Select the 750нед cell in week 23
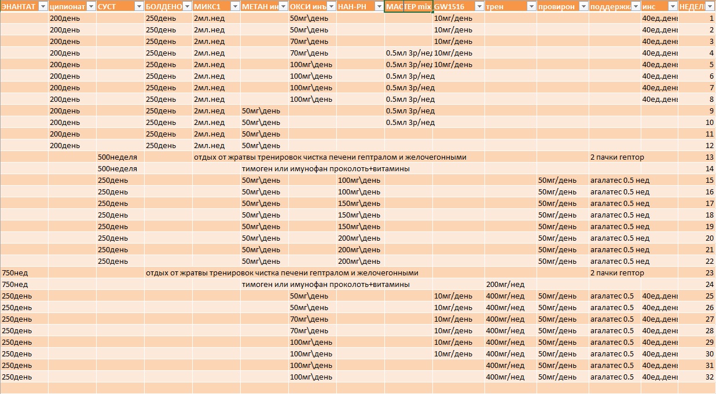716x394 pixels. [24, 273]
